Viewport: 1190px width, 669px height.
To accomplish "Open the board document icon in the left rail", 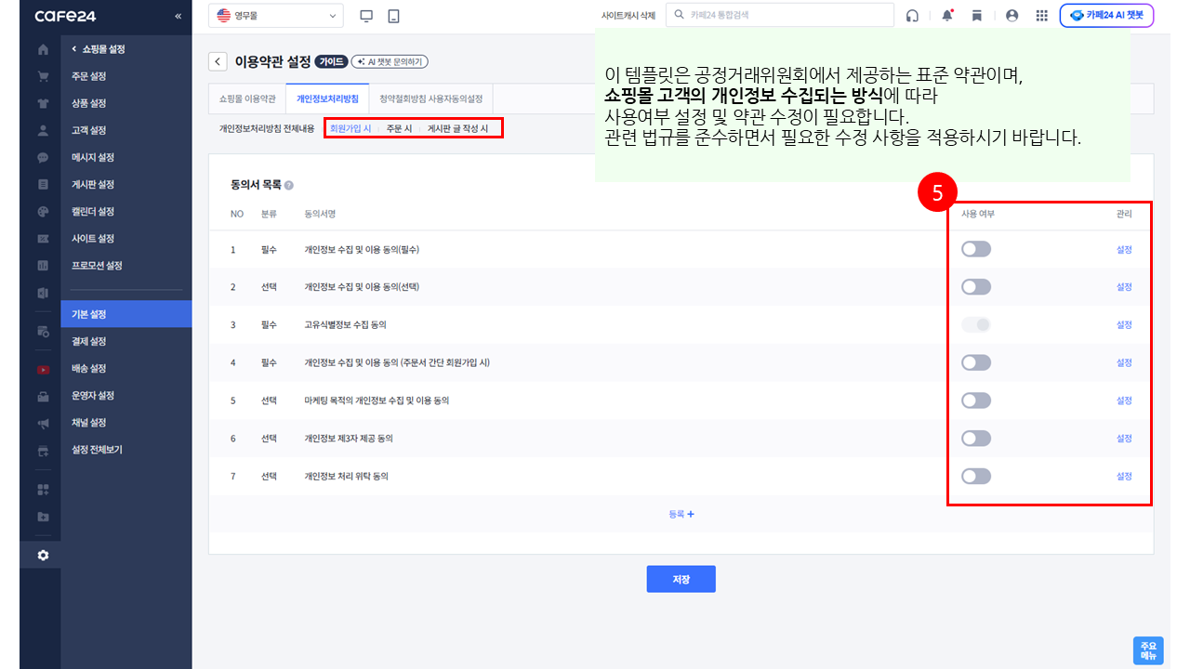I will tap(43, 184).
